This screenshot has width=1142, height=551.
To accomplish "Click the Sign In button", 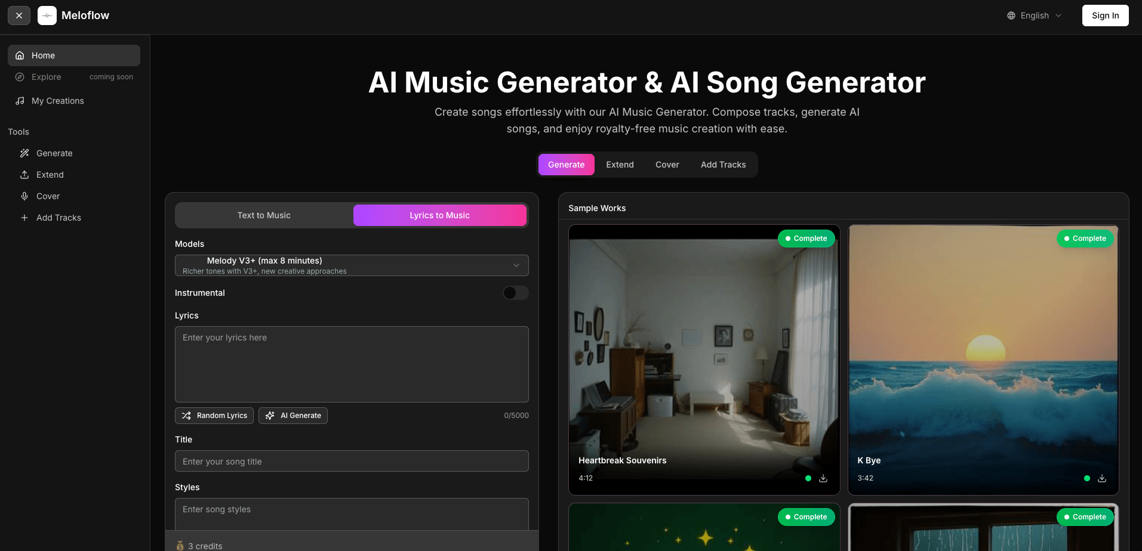I will point(1105,16).
